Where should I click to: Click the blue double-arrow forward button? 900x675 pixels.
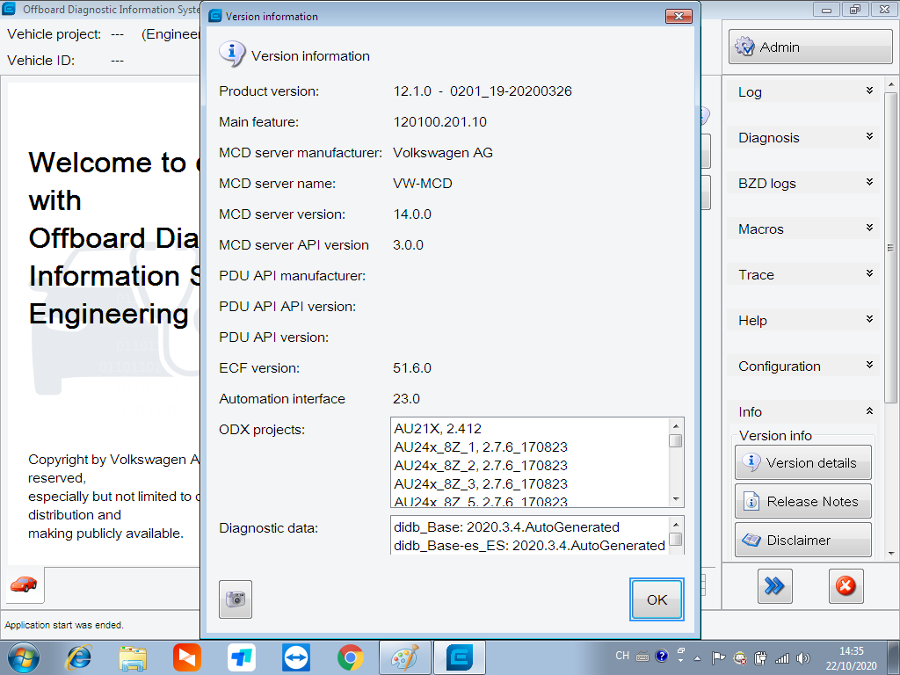tap(775, 586)
